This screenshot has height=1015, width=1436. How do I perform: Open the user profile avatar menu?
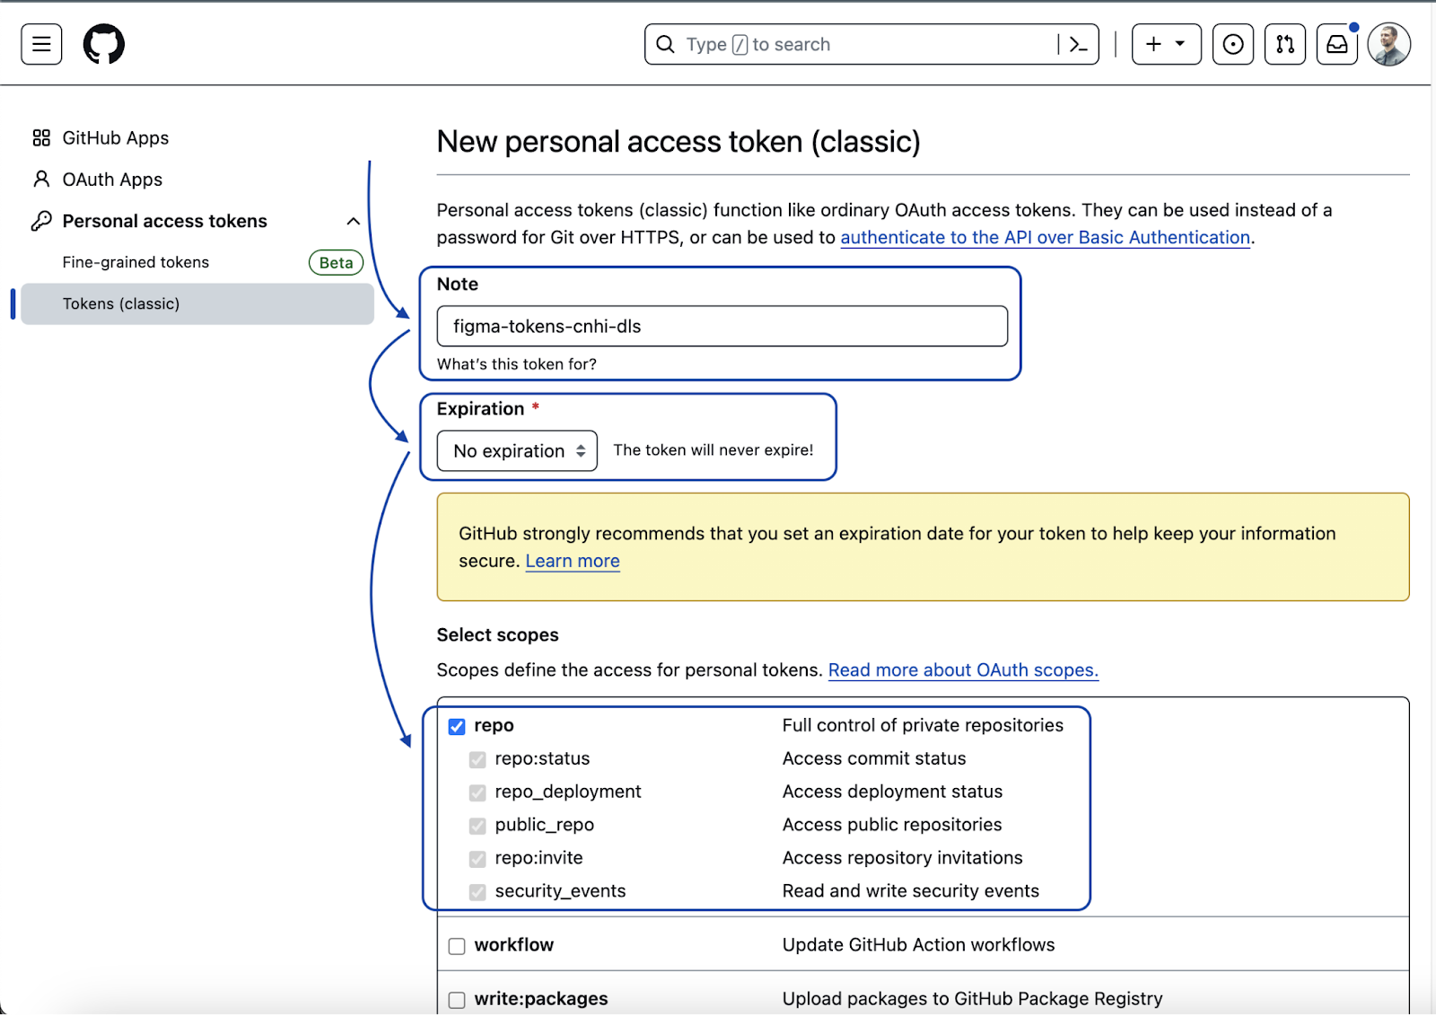(x=1389, y=44)
